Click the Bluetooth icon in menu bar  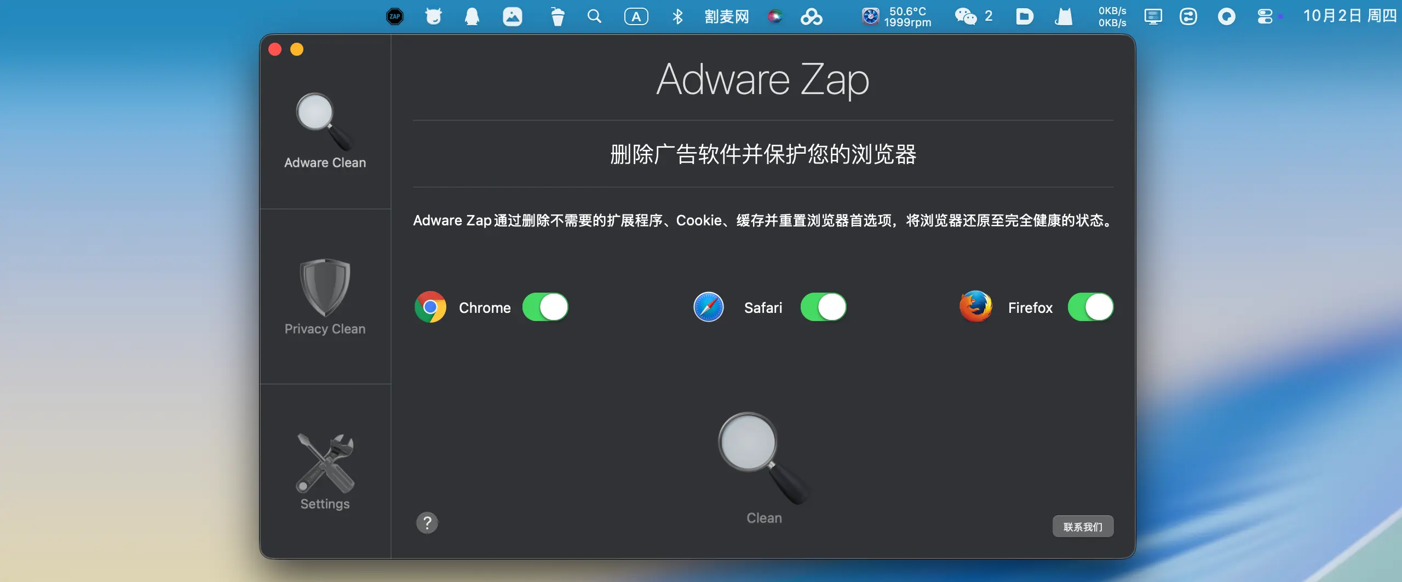(x=677, y=16)
